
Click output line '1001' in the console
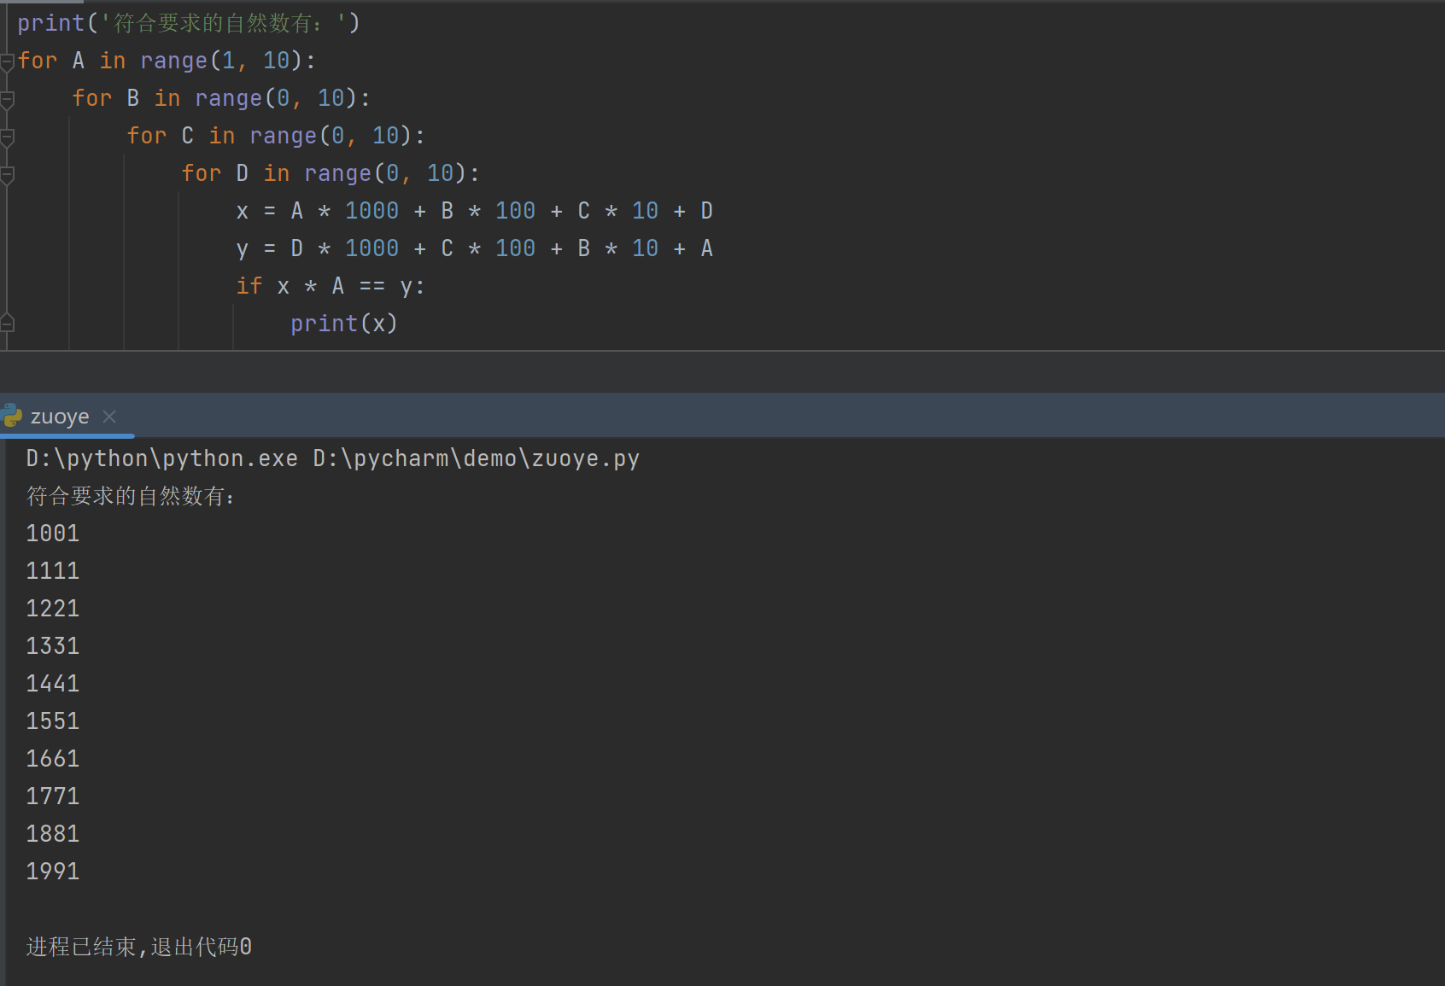pyautogui.click(x=52, y=533)
